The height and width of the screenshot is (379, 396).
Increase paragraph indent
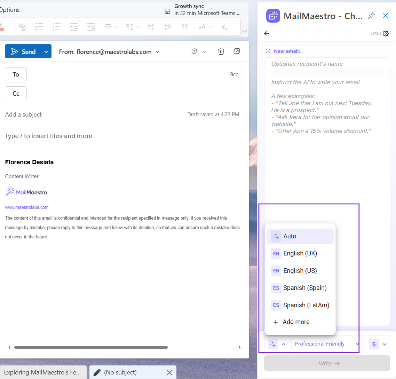91,27
